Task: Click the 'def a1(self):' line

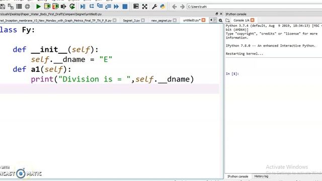Action: [42, 69]
